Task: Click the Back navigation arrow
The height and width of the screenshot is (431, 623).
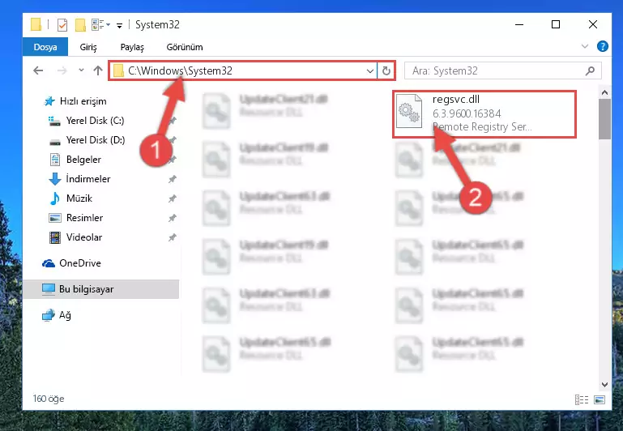Action: (x=38, y=70)
